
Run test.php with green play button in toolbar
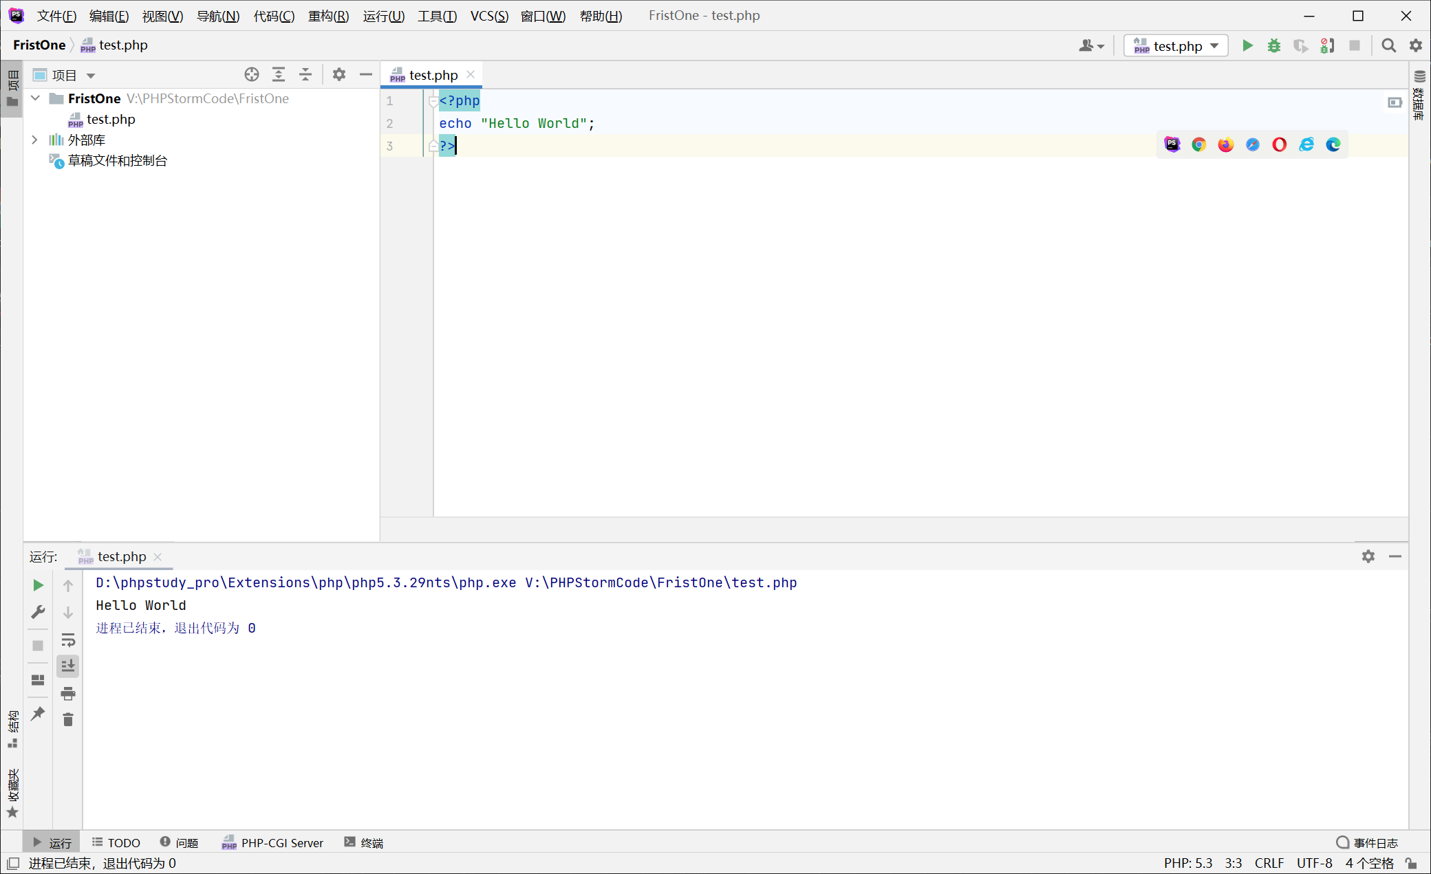(1247, 45)
